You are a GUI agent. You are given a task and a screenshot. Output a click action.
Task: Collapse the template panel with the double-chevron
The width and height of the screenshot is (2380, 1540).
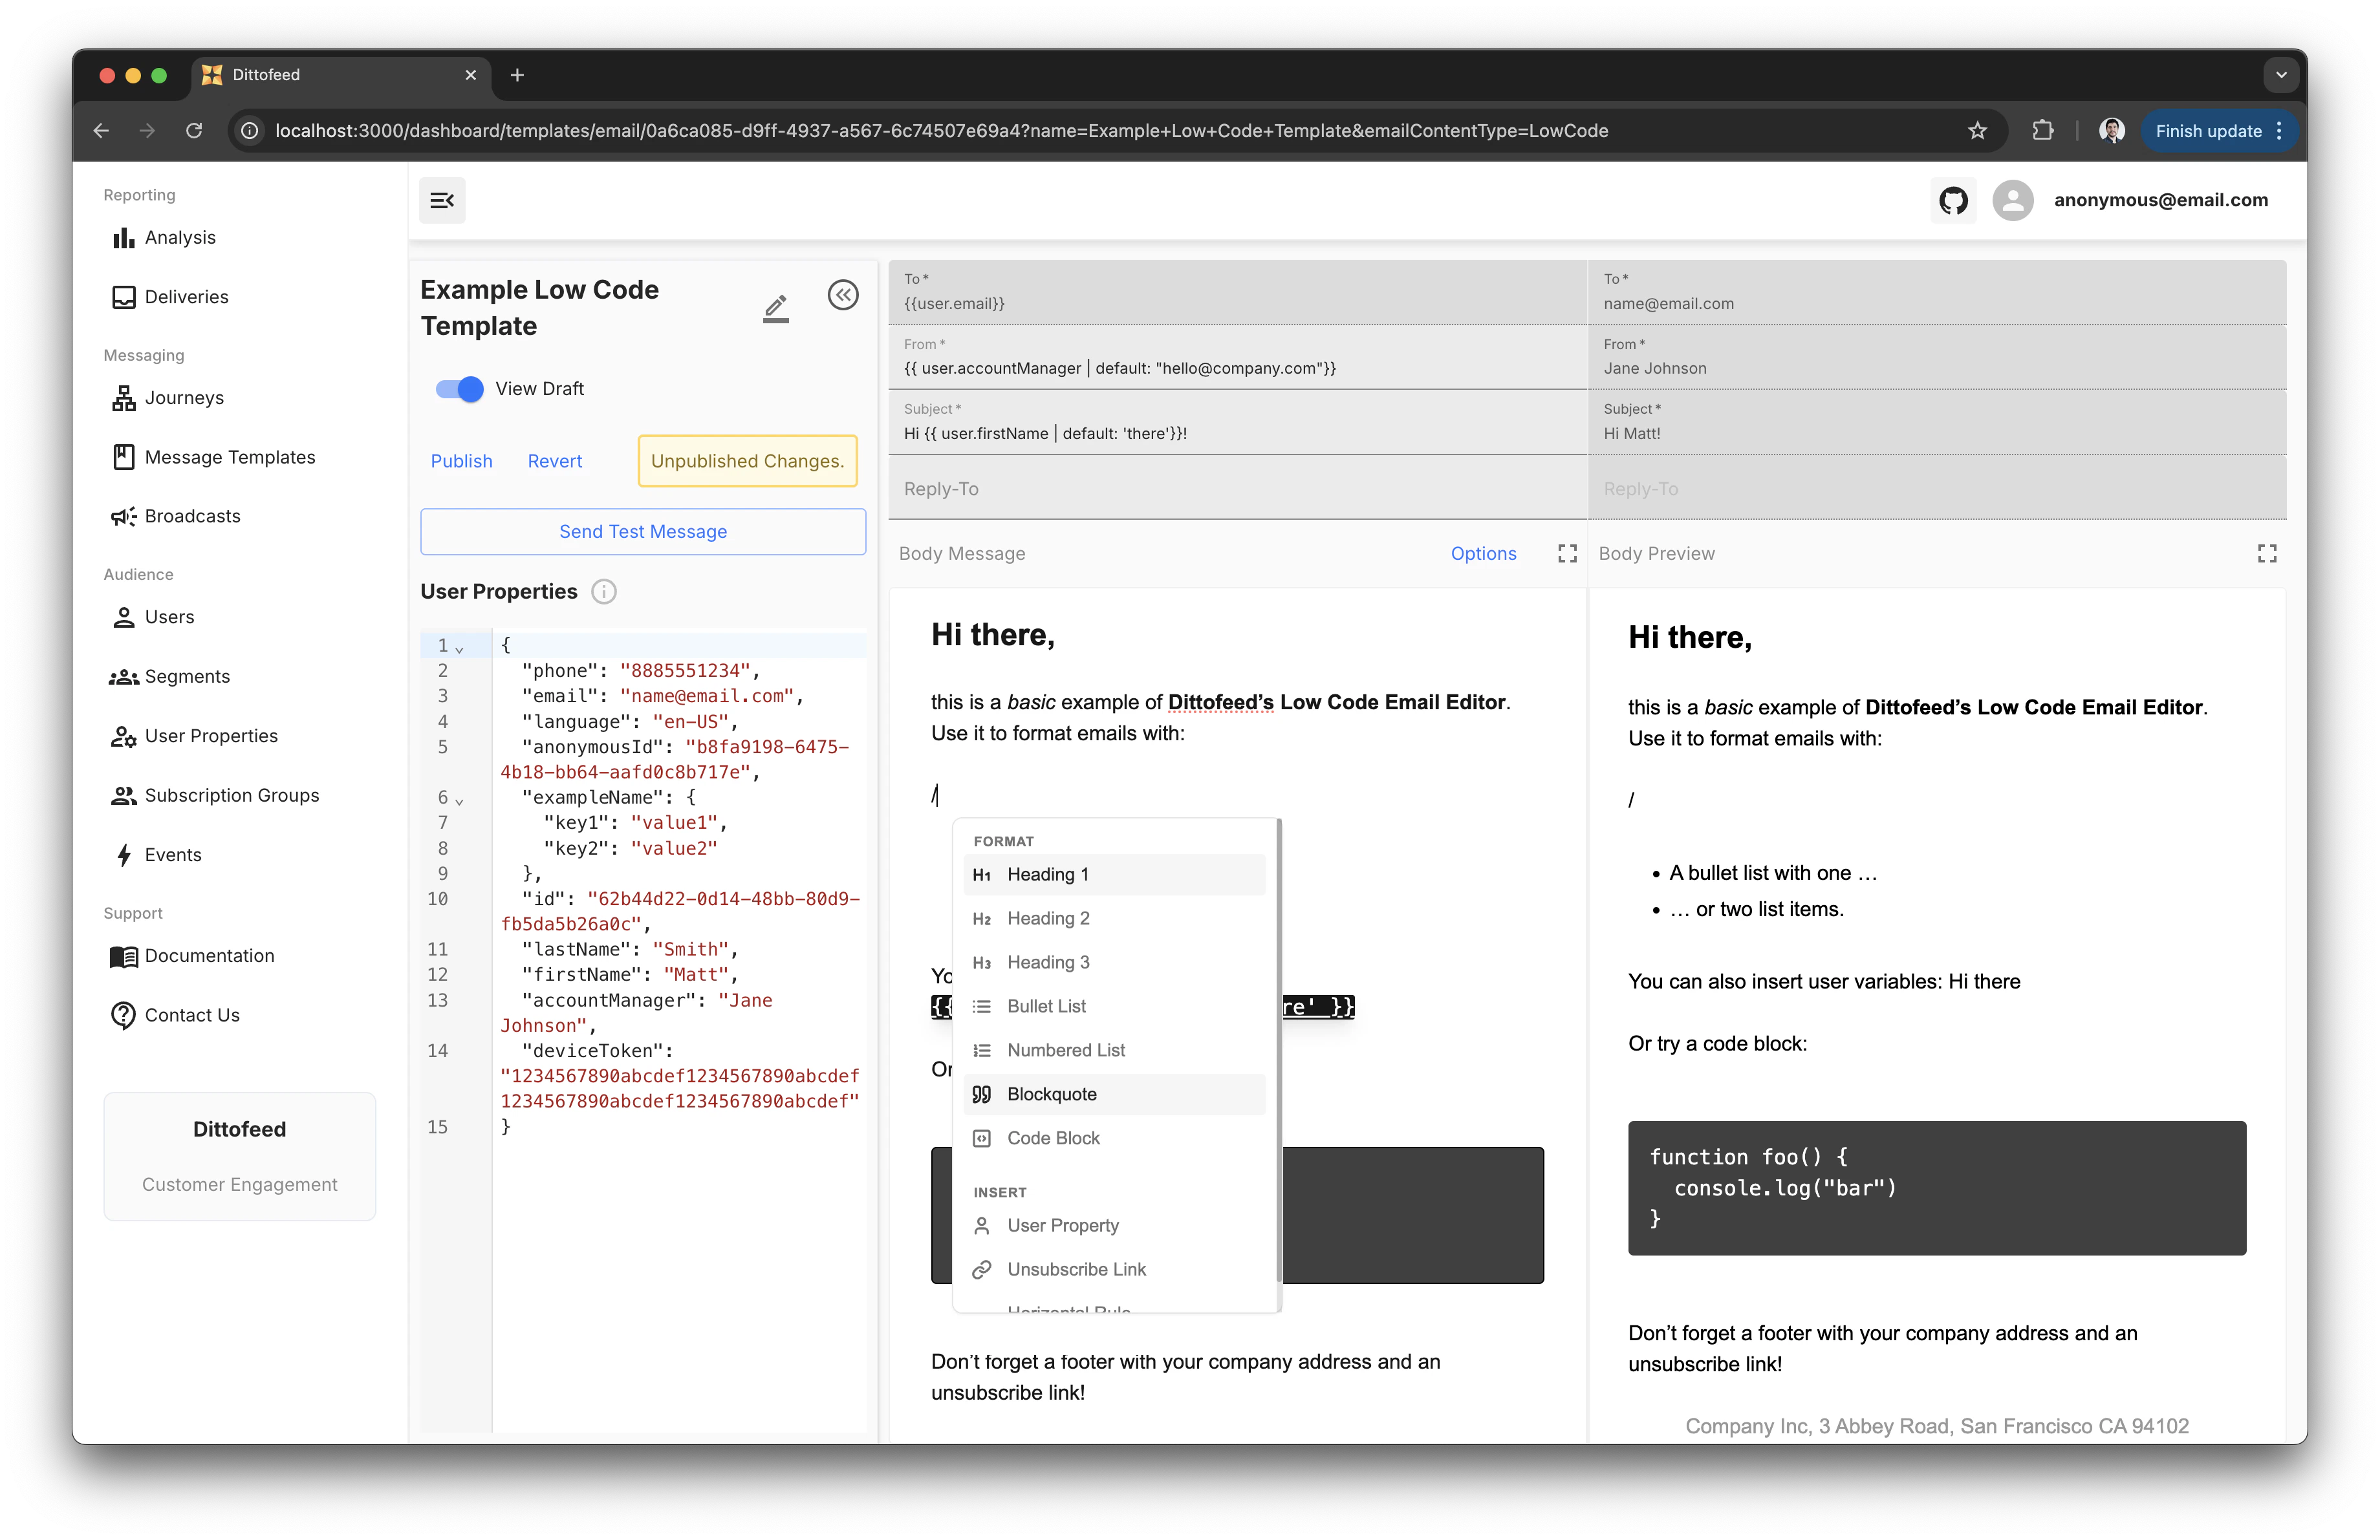(x=843, y=295)
